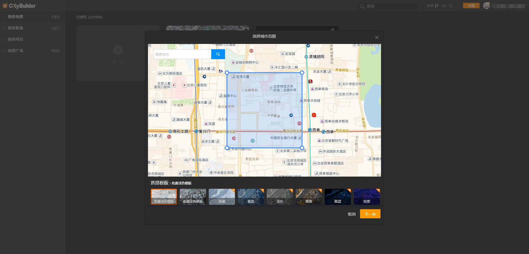Click bottom-right handle of selection rectangle
The width and height of the screenshot is (529, 254).
pyautogui.click(x=302, y=148)
